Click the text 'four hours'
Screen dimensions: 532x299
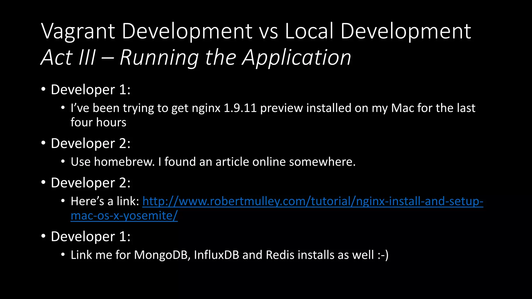pyautogui.click(x=98, y=122)
